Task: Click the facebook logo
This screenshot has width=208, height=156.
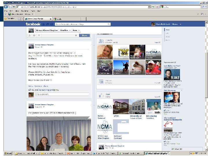Action: point(33,24)
